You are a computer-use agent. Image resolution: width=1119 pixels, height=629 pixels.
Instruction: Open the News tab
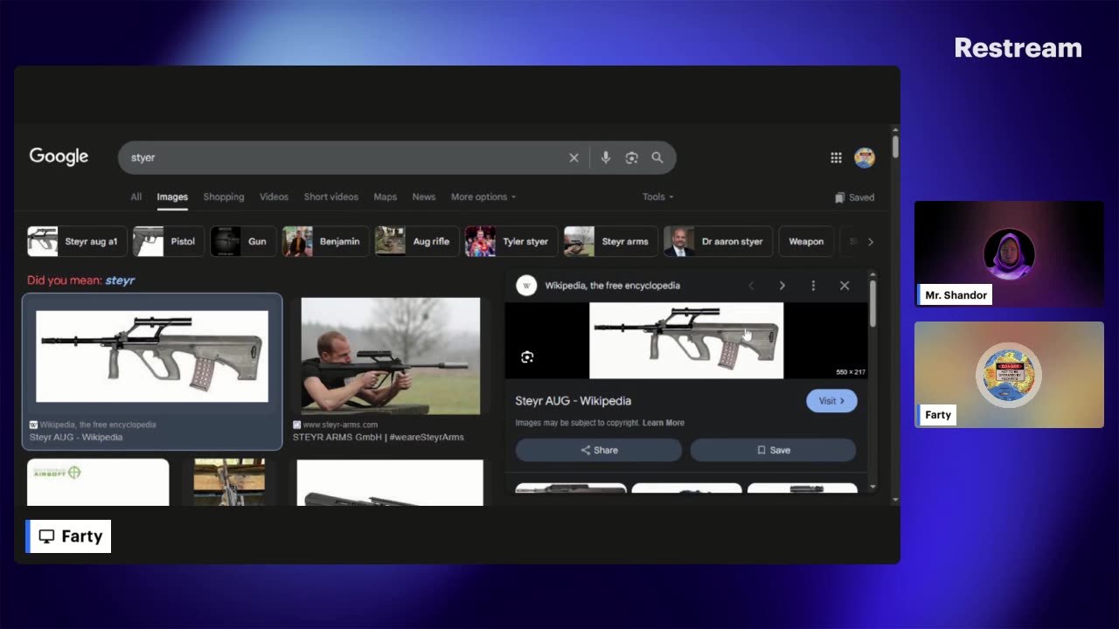coord(424,197)
